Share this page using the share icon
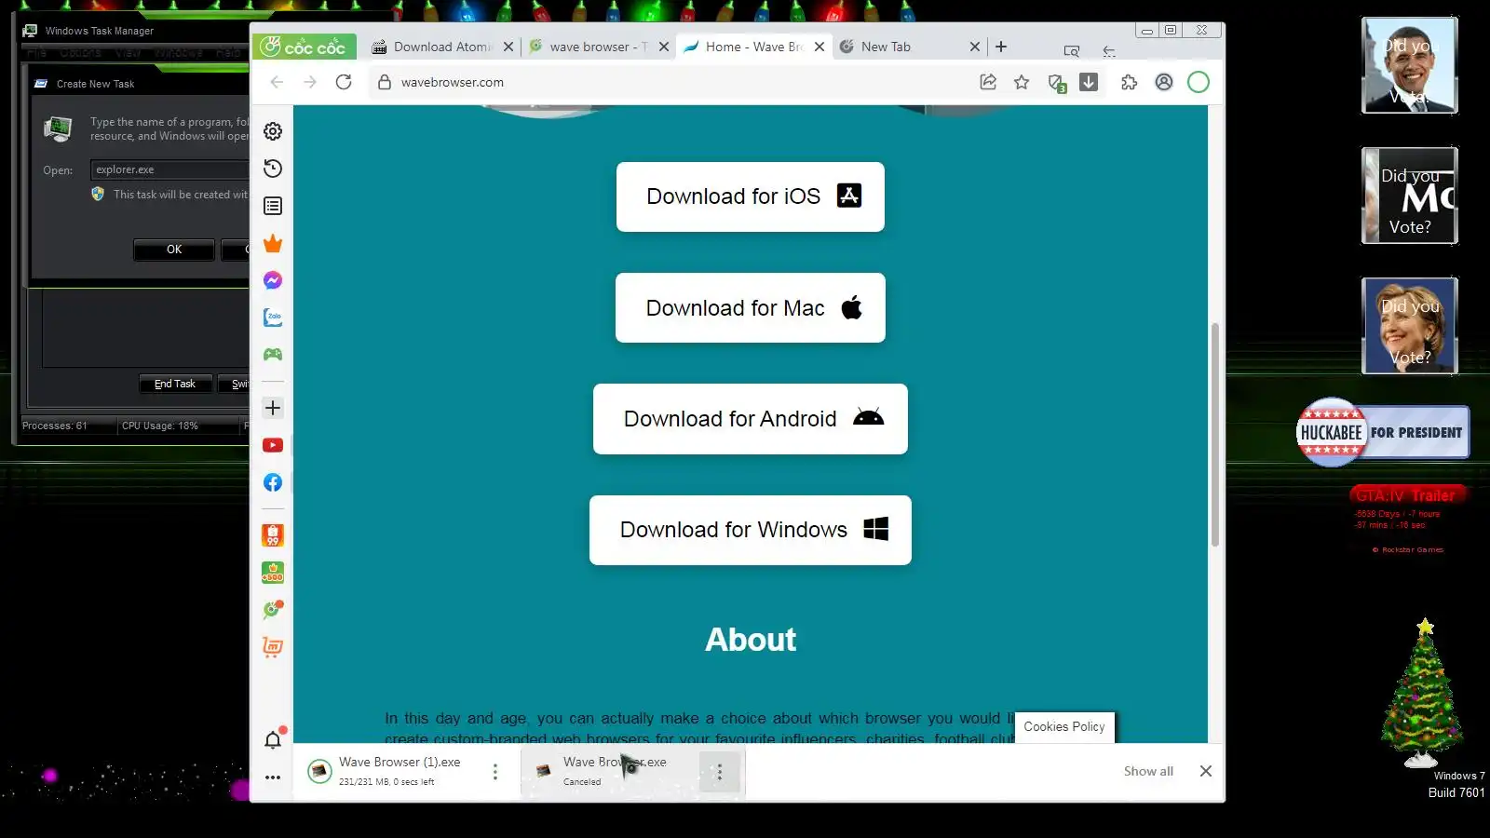 (988, 82)
